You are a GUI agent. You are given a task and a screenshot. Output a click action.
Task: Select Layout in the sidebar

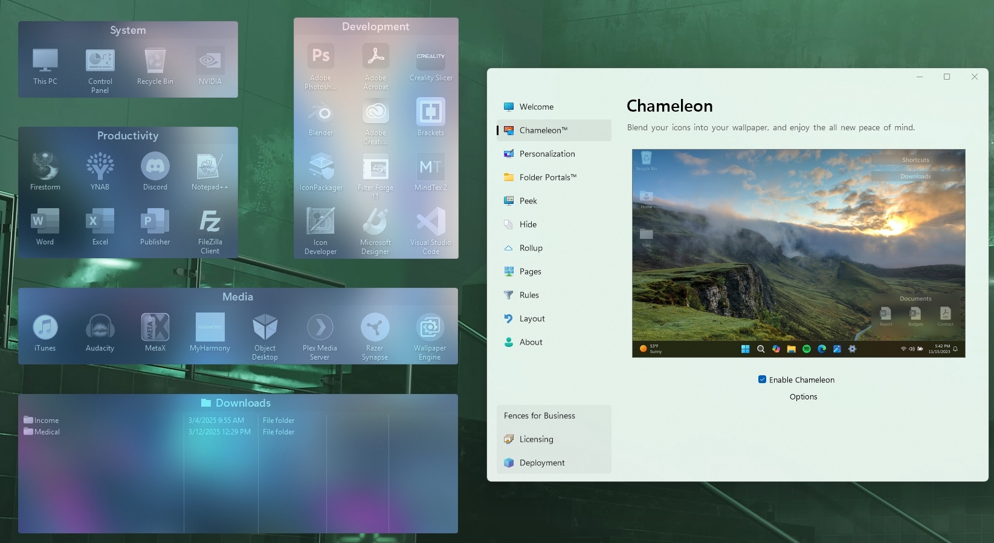click(x=554, y=319)
